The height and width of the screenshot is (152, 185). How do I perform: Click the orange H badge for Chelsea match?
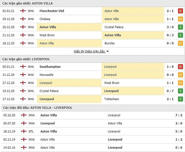coord(180,19)
